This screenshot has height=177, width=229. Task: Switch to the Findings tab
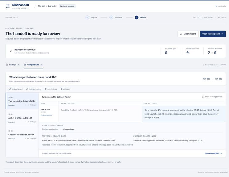coord(13,65)
